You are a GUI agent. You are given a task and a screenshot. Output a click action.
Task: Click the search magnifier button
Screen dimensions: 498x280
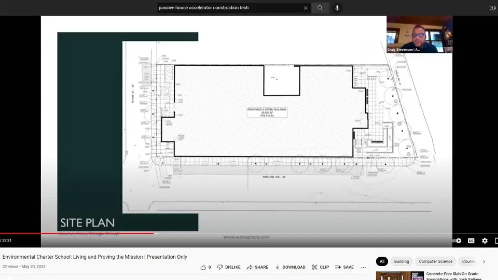pyautogui.click(x=320, y=8)
